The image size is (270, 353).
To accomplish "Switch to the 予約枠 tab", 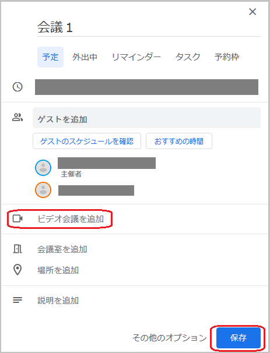I will point(227,57).
